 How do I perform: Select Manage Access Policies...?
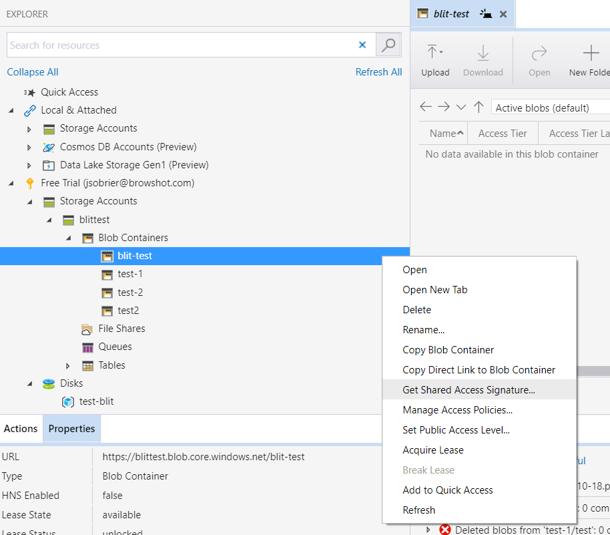pyautogui.click(x=479, y=410)
